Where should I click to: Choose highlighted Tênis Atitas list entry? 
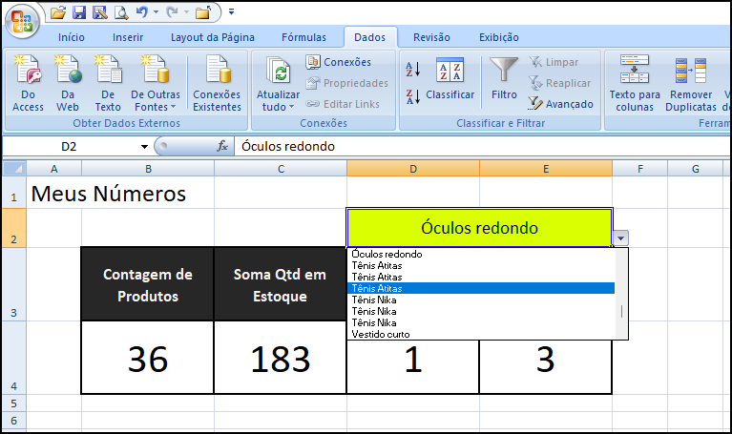coord(481,288)
